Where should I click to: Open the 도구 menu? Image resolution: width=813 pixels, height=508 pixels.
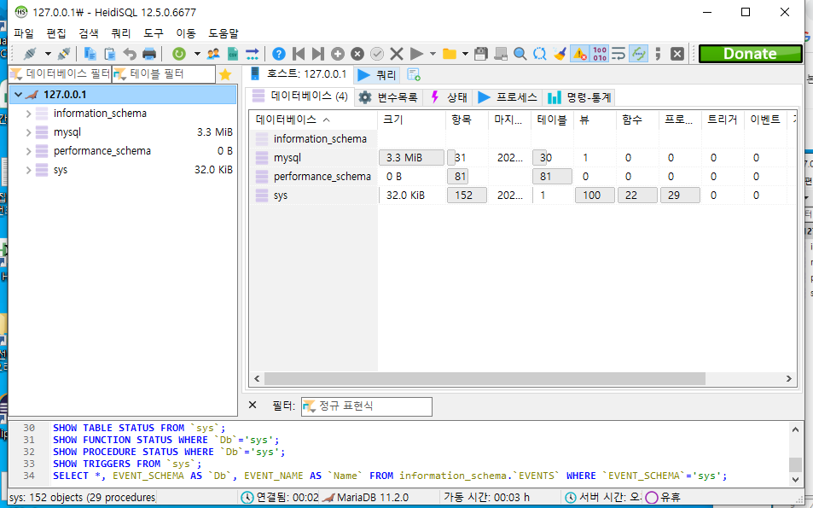[154, 33]
